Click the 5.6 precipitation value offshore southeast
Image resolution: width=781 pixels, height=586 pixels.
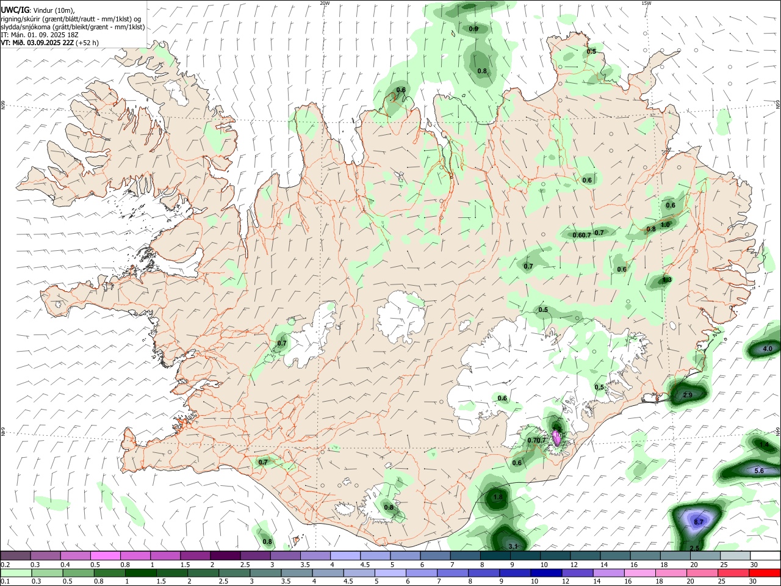[759, 471]
